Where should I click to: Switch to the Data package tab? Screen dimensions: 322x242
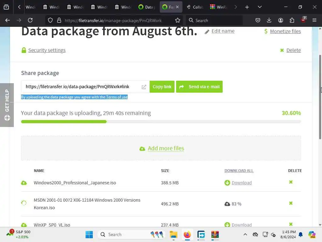[x=147, y=7]
